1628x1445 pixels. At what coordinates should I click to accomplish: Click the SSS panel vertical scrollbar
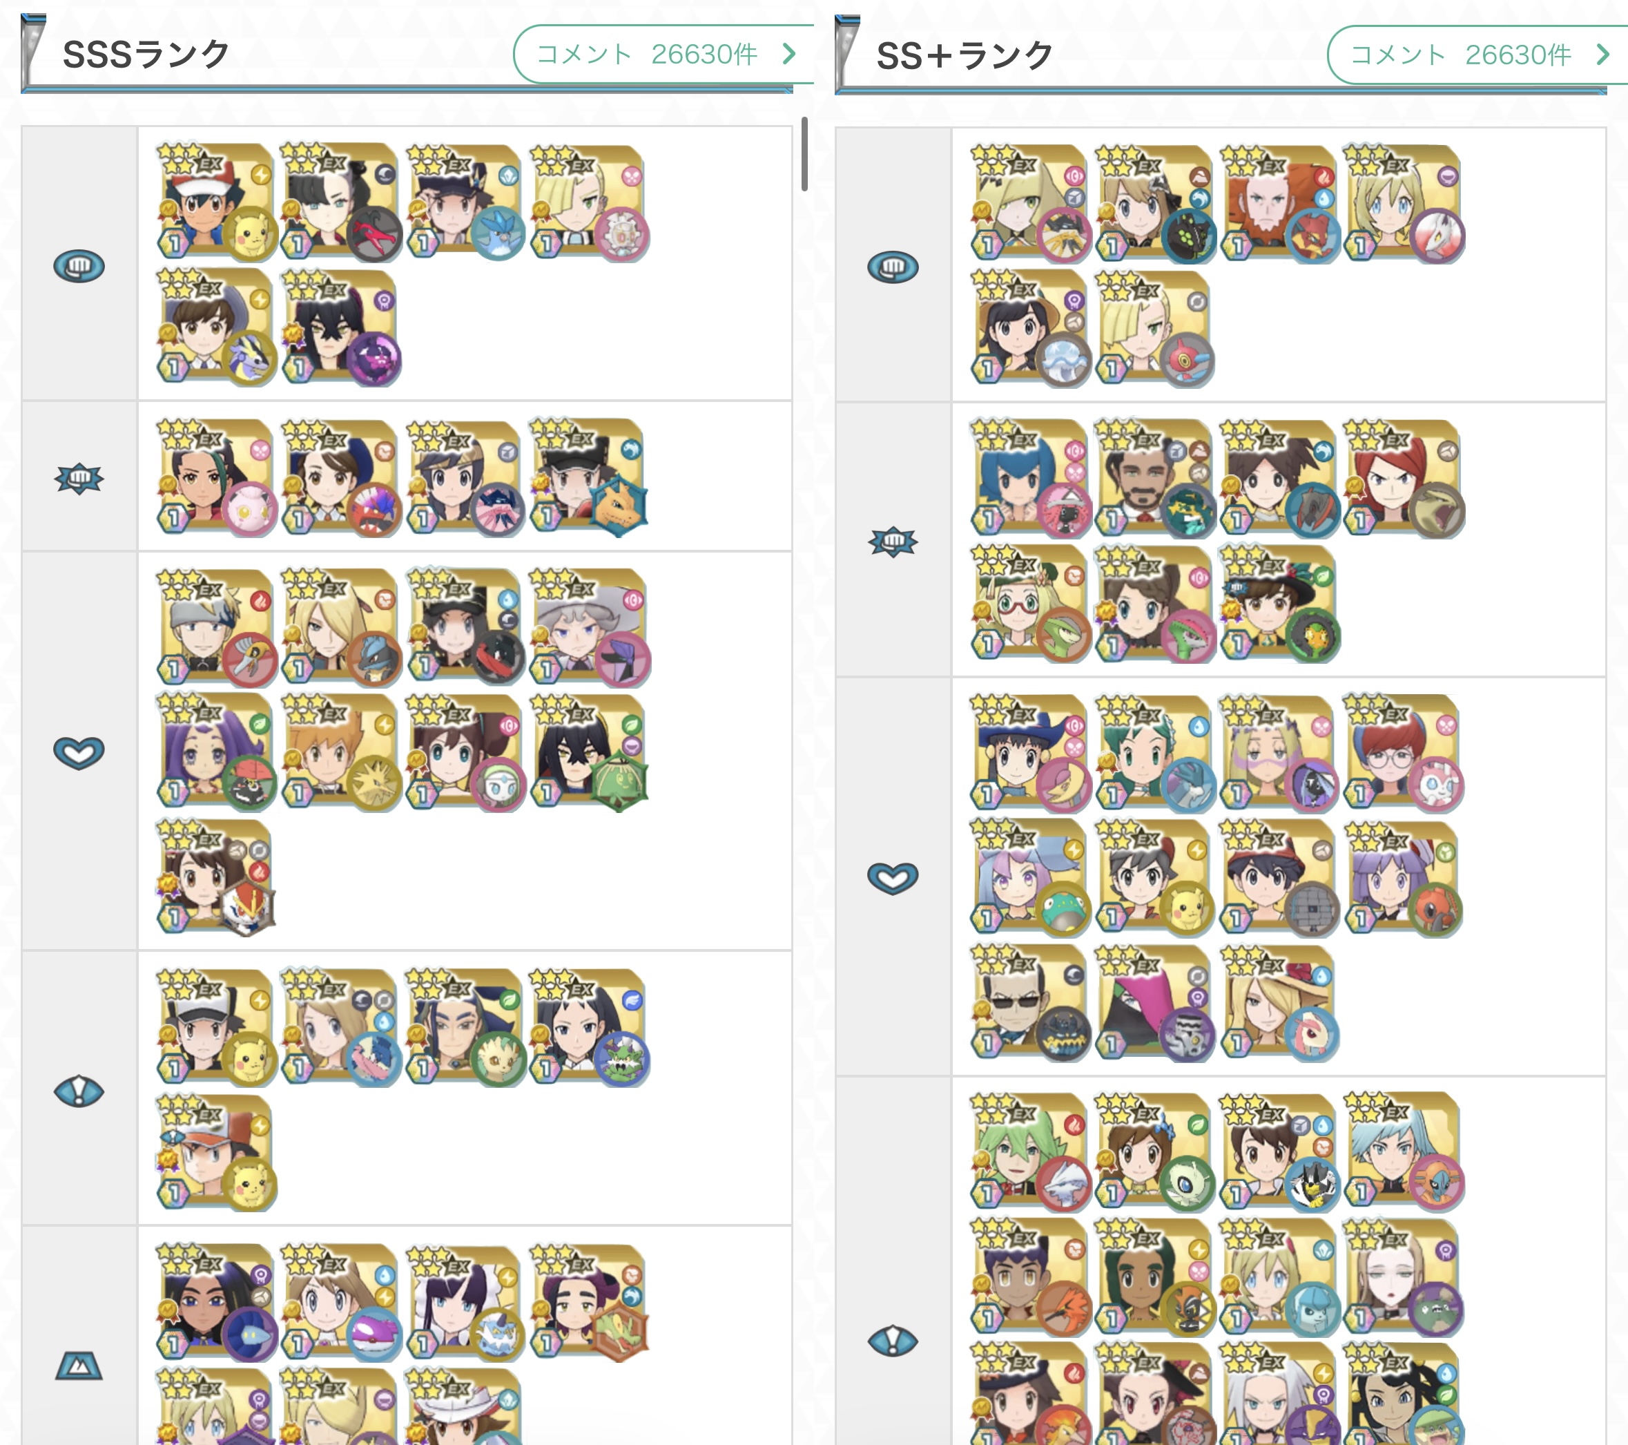click(x=804, y=154)
